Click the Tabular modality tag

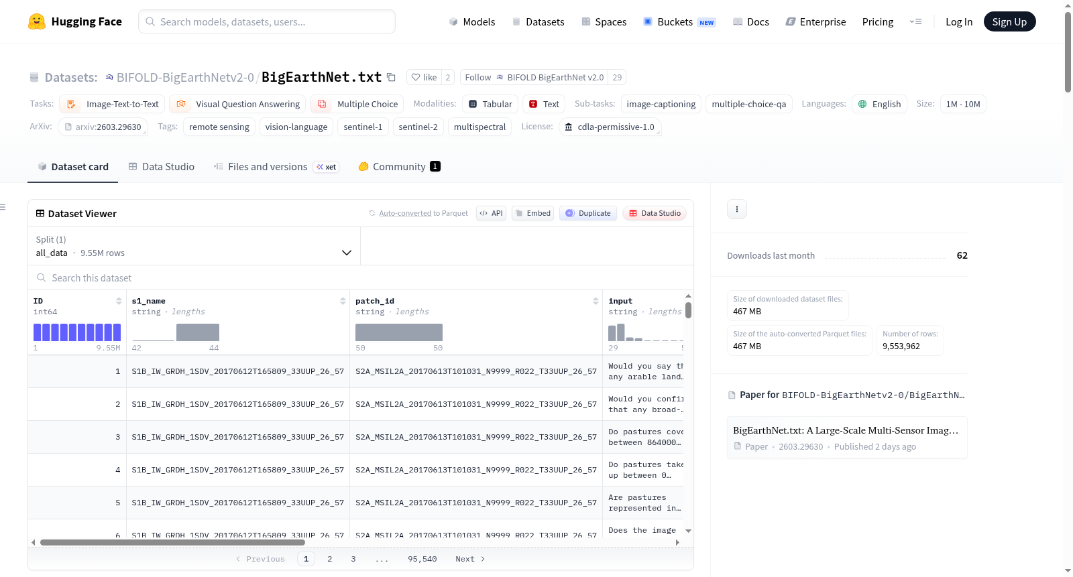pyautogui.click(x=490, y=104)
